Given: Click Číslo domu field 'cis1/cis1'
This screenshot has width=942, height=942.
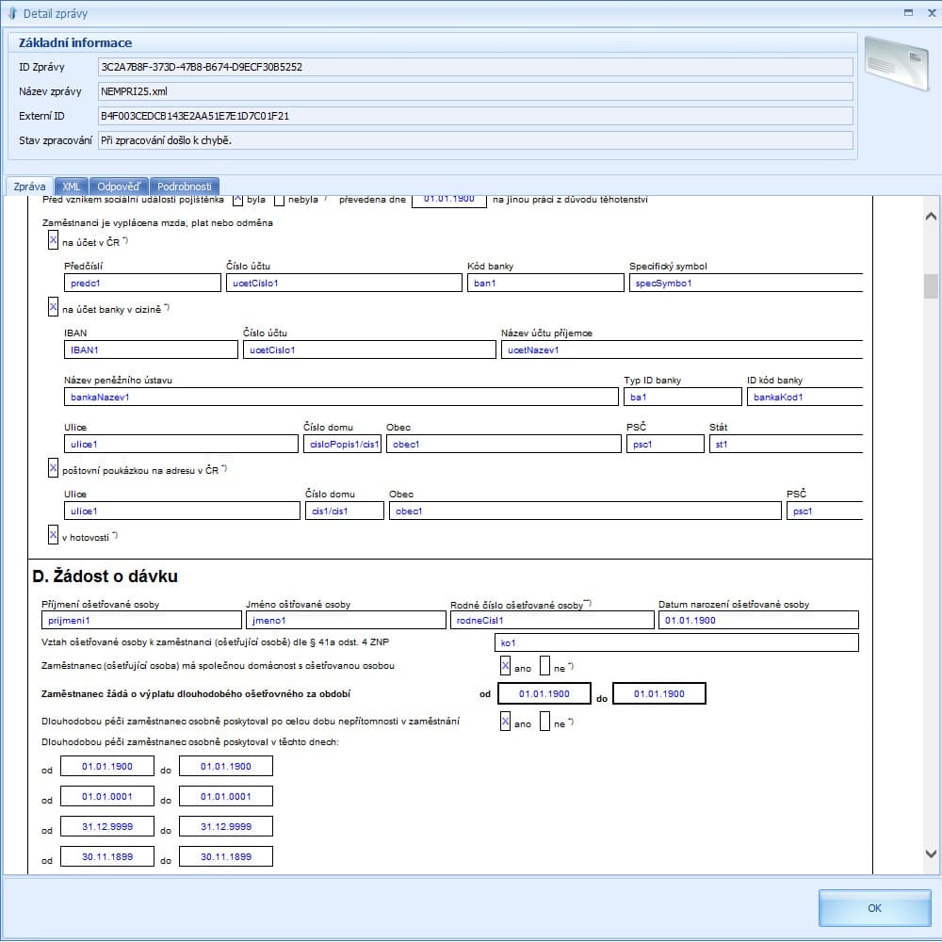Looking at the screenshot, I should point(344,511).
